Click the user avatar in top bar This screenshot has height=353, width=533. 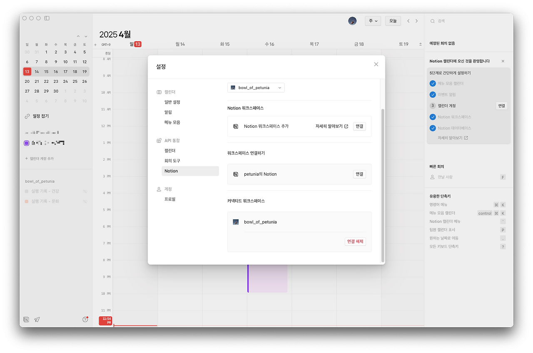point(352,21)
